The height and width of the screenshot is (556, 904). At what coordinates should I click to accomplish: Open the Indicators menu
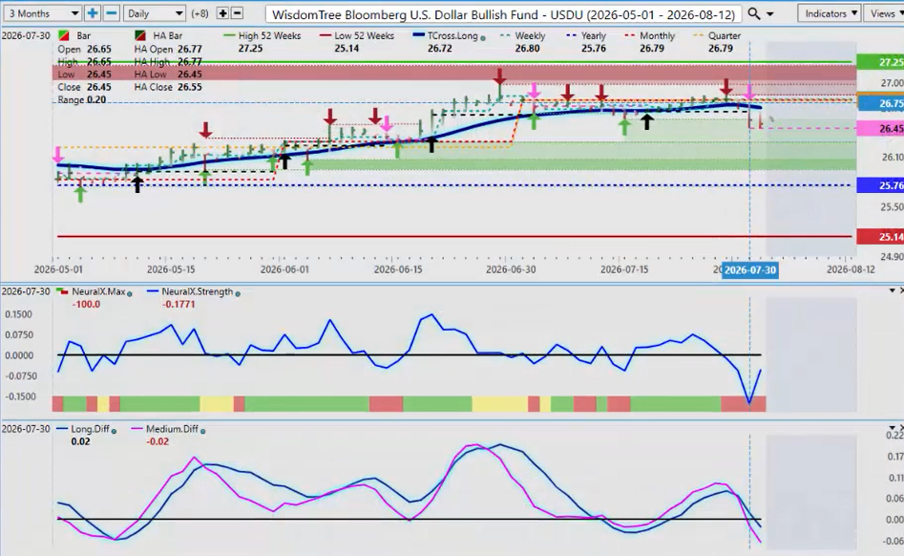point(829,13)
